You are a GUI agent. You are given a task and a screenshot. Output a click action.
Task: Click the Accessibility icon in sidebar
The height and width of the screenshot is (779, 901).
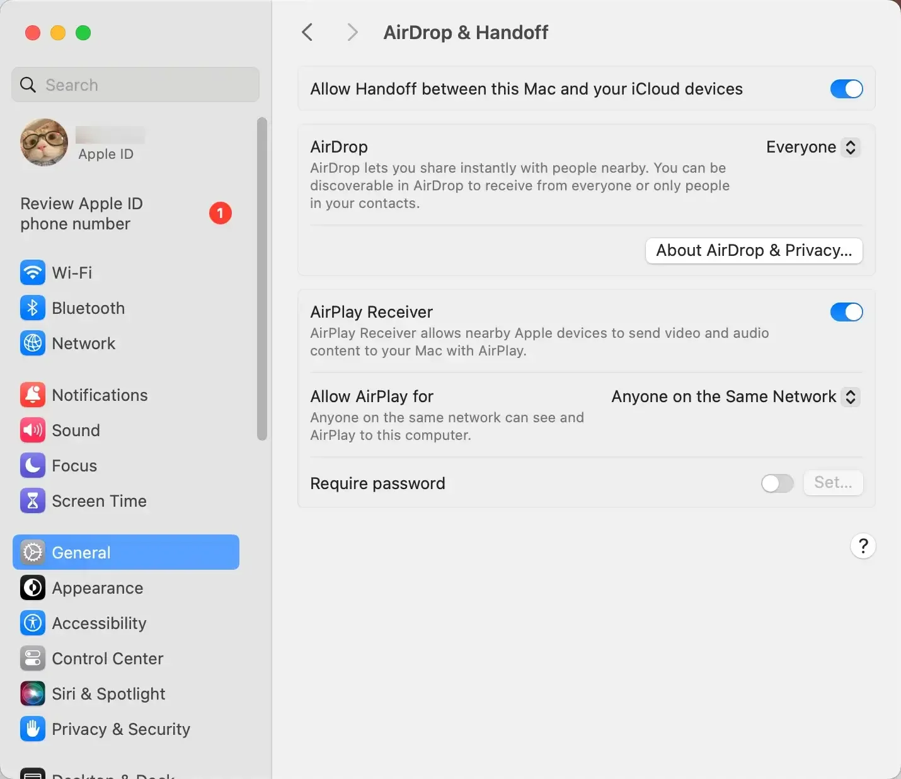[33, 623]
